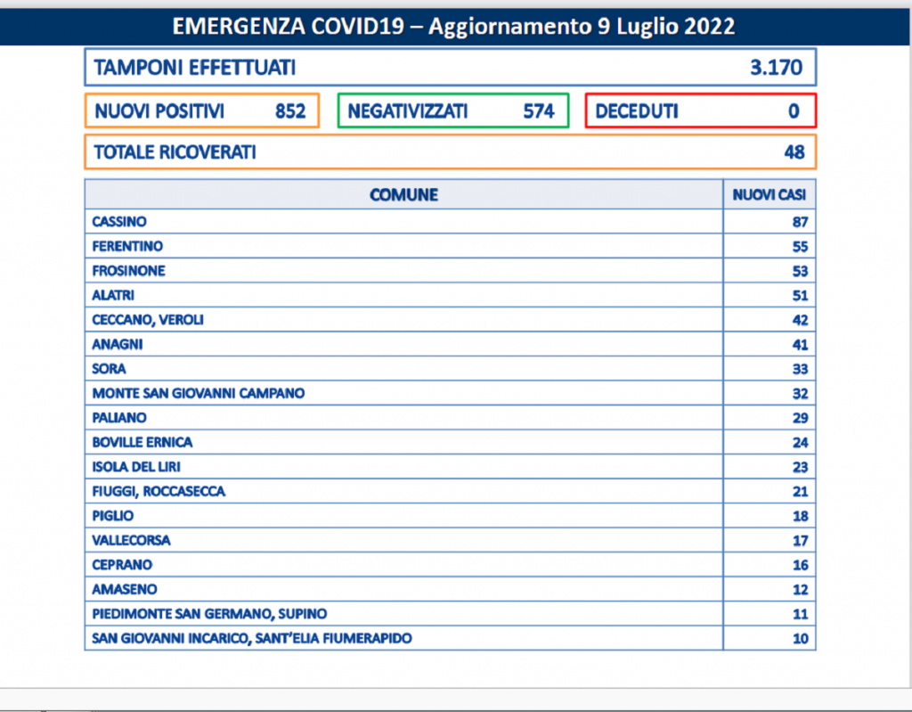The image size is (912, 712).
Task: Select the CASSINO row name
Action: 119,221
